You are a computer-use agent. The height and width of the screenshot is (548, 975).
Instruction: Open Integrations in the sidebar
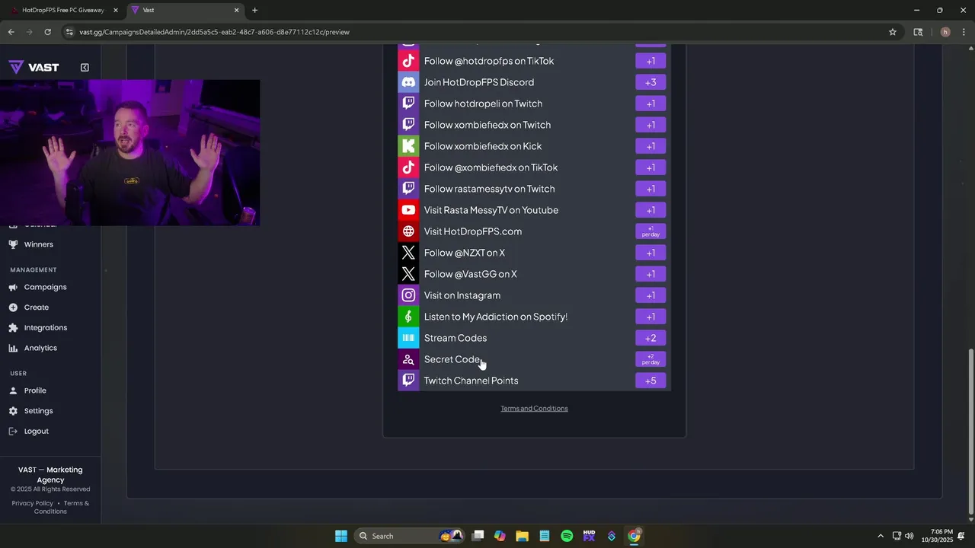[46, 327]
